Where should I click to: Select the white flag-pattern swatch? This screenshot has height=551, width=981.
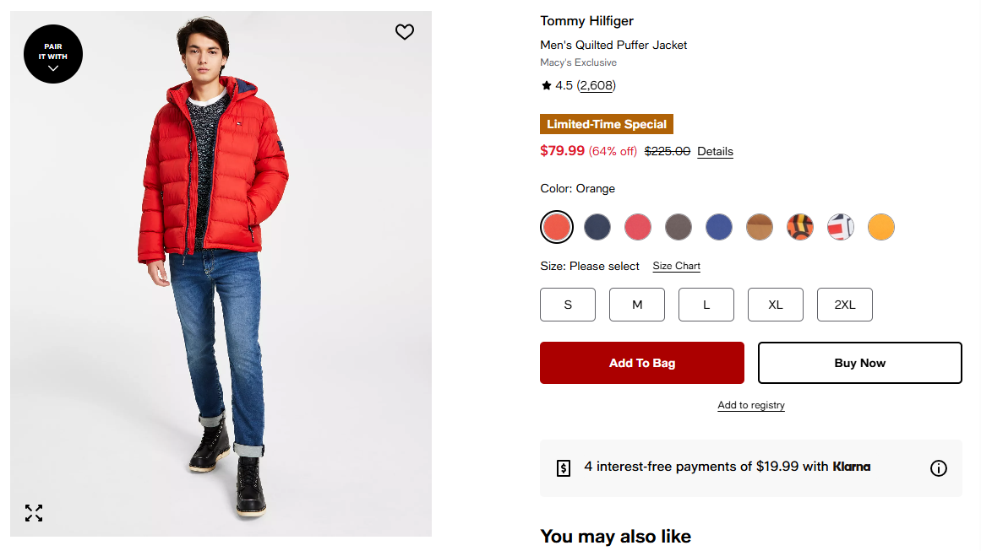click(x=841, y=227)
